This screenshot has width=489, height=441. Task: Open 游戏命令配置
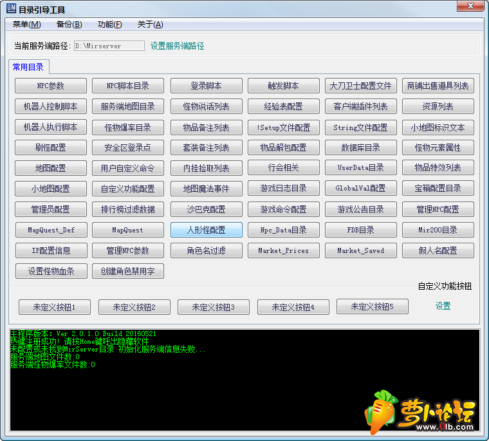tap(284, 209)
